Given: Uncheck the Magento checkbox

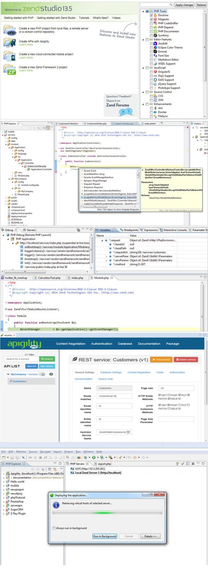Looking at the screenshot, I should pyautogui.click(x=151, y=19).
